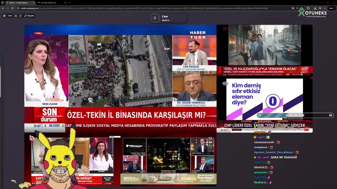Click chat username zap9
Image resolution: width=337 pixels, height=189 pixels.
[x=261, y=137]
